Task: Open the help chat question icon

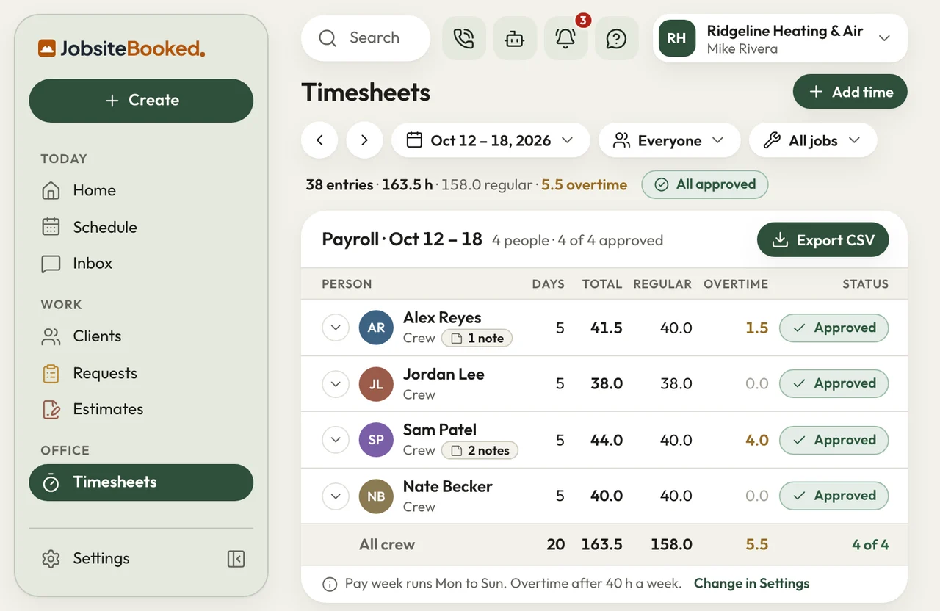Action: pos(616,38)
